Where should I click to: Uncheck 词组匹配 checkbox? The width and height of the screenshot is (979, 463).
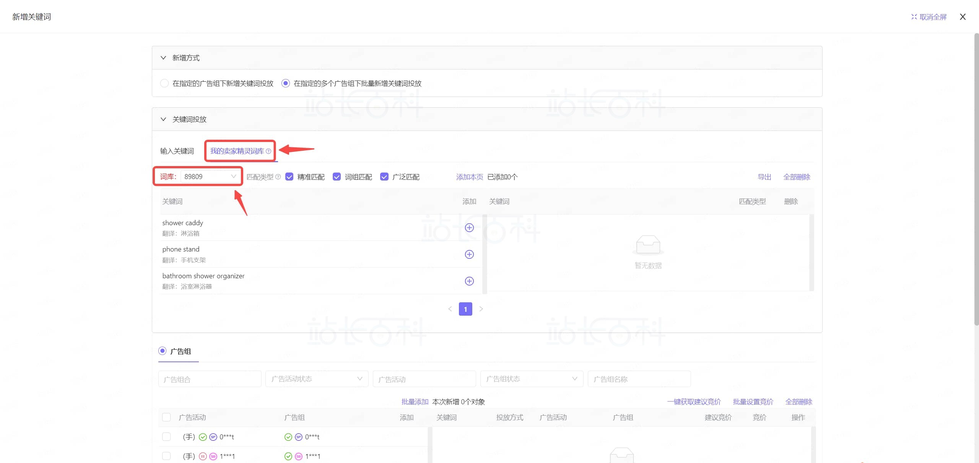[x=337, y=177]
